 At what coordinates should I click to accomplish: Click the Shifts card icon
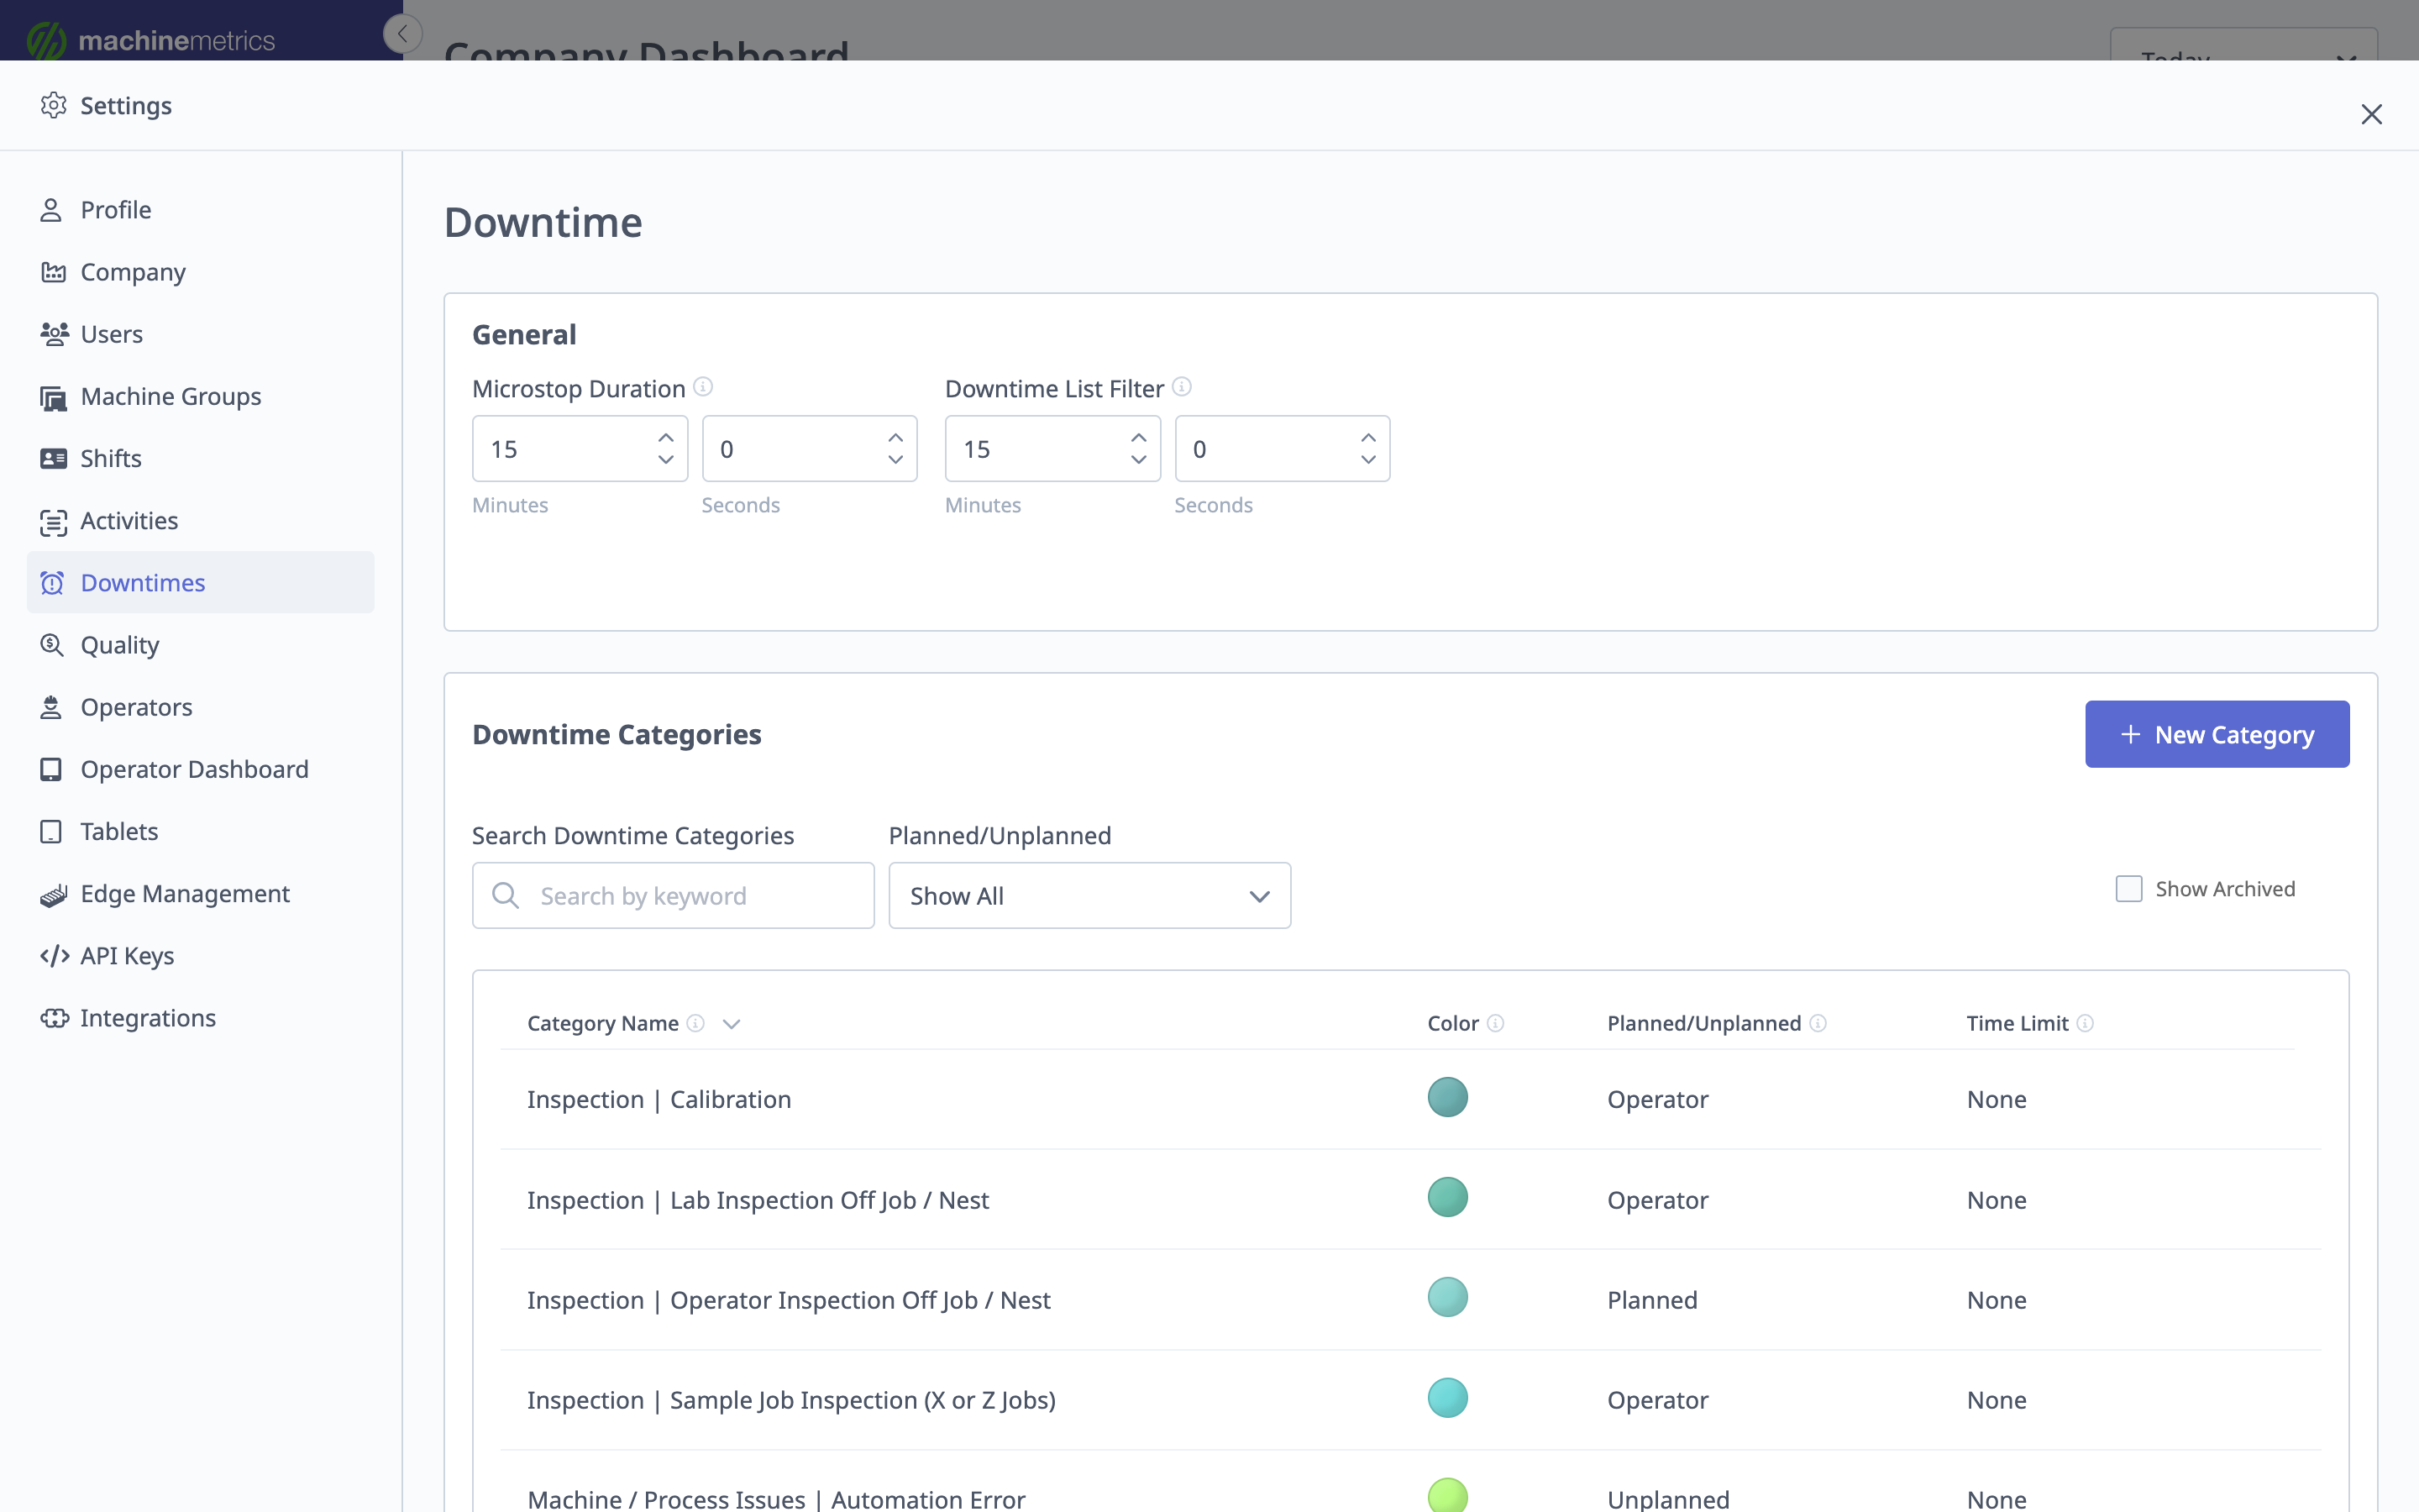53,459
